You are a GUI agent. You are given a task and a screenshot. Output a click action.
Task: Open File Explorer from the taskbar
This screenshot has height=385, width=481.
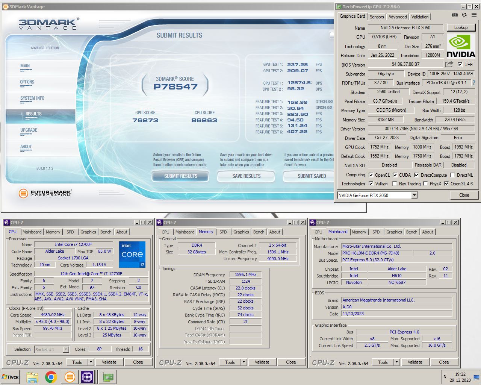pyautogui.click(x=32, y=377)
